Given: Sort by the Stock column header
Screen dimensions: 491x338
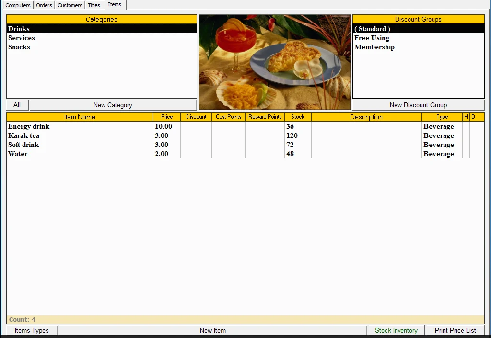Looking at the screenshot, I should 298,117.
